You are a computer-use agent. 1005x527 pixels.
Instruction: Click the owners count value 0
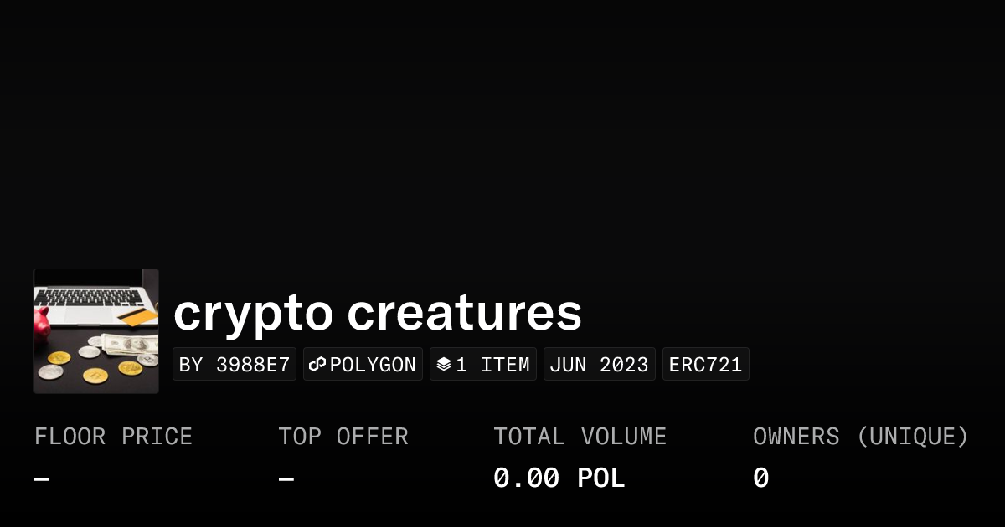coord(760,478)
